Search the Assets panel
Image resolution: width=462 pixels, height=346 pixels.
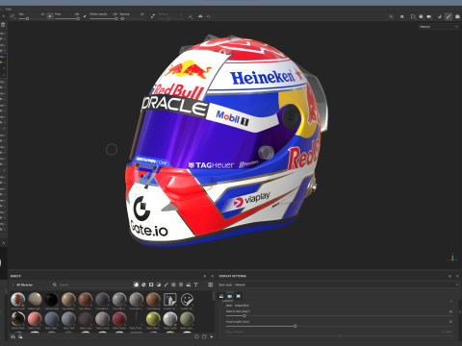coord(93,284)
